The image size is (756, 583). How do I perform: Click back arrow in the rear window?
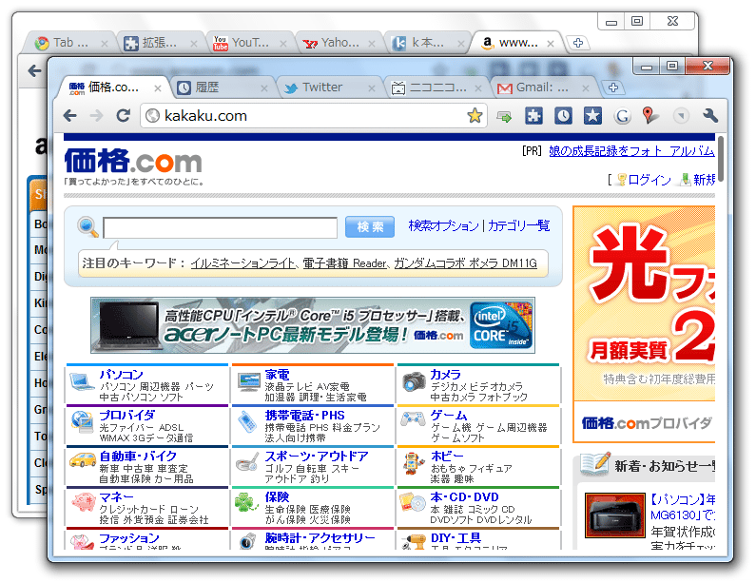(x=35, y=71)
